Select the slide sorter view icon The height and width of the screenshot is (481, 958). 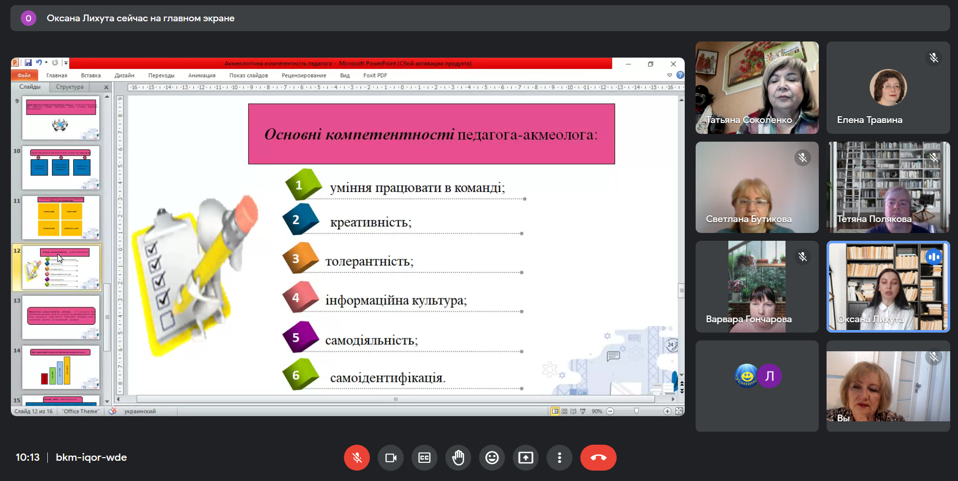click(x=564, y=411)
